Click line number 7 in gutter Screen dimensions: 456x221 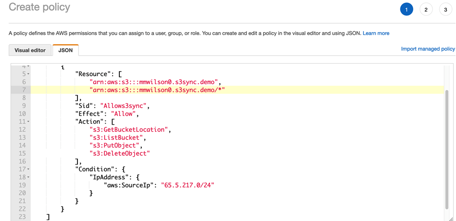24,90
